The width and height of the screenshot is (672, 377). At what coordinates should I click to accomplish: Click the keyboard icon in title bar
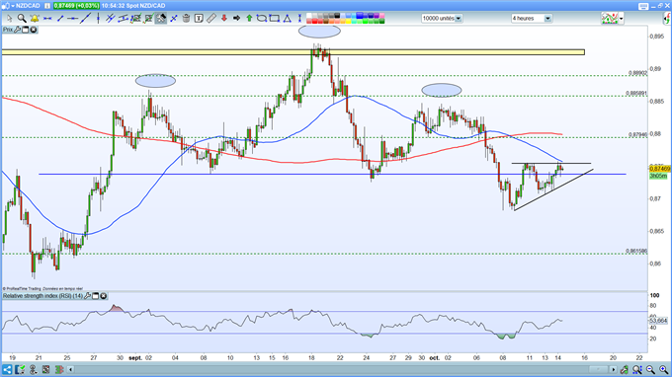point(643,6)
